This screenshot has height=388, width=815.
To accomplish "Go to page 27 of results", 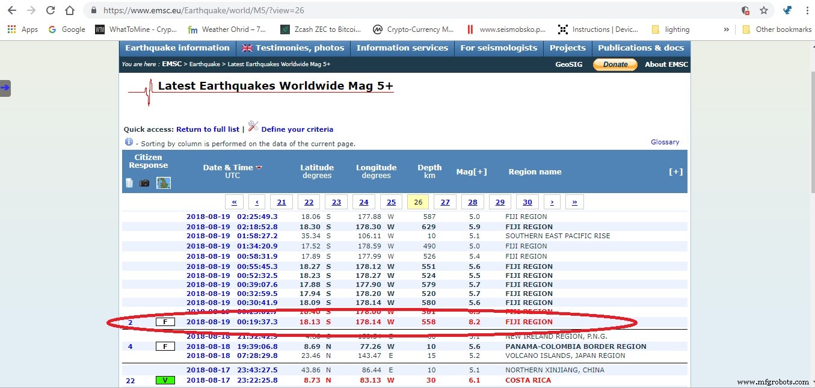I will click(445, 202).
